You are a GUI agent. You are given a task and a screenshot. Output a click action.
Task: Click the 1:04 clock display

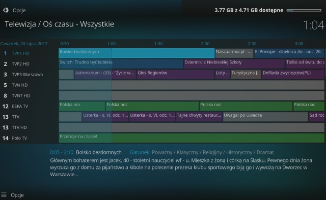[x=314, y=25]
